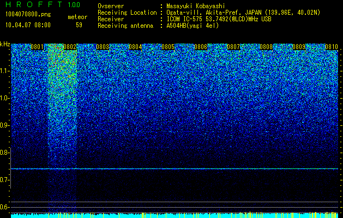343x218 pixels.
Task: Click the observer name Masayuki Kobayashi
Action: (195, 6)
